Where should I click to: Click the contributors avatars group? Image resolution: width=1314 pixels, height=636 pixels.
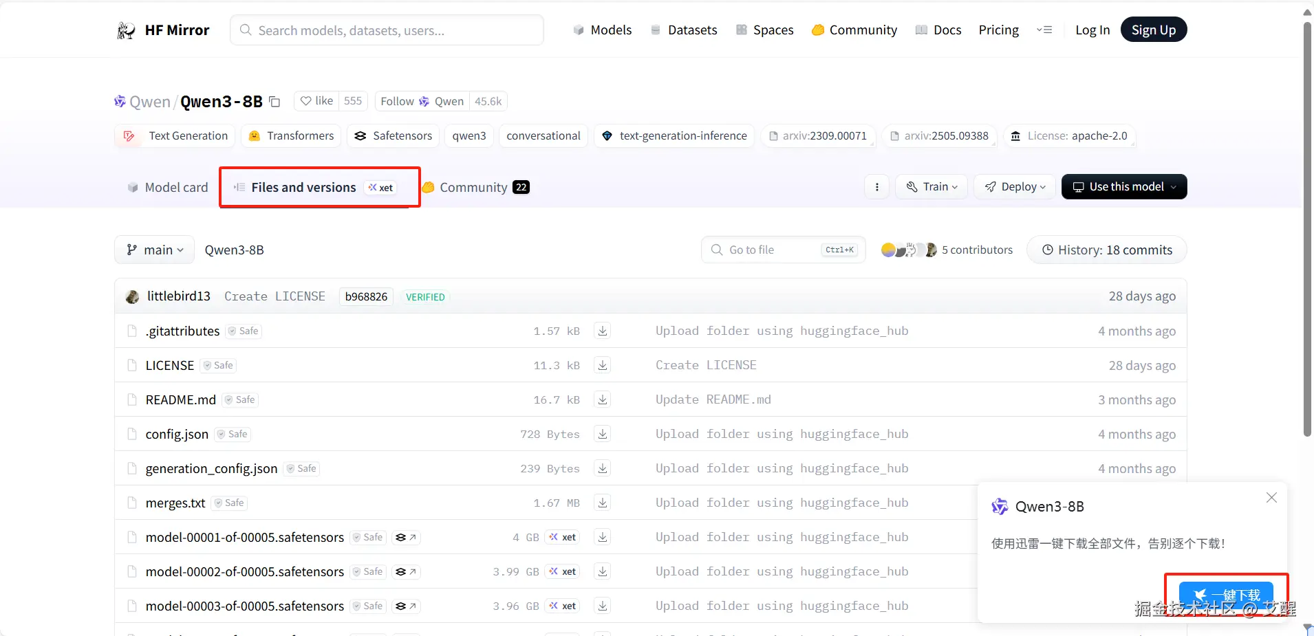[x=909, y=250]
